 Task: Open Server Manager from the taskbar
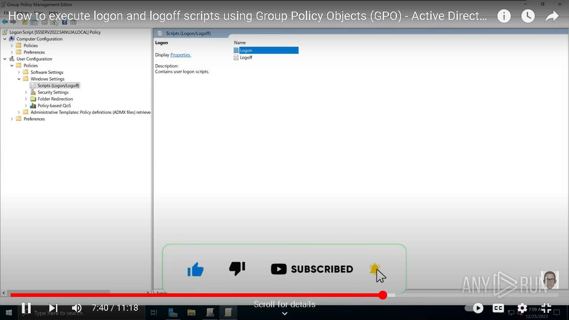tap(173, 312)
